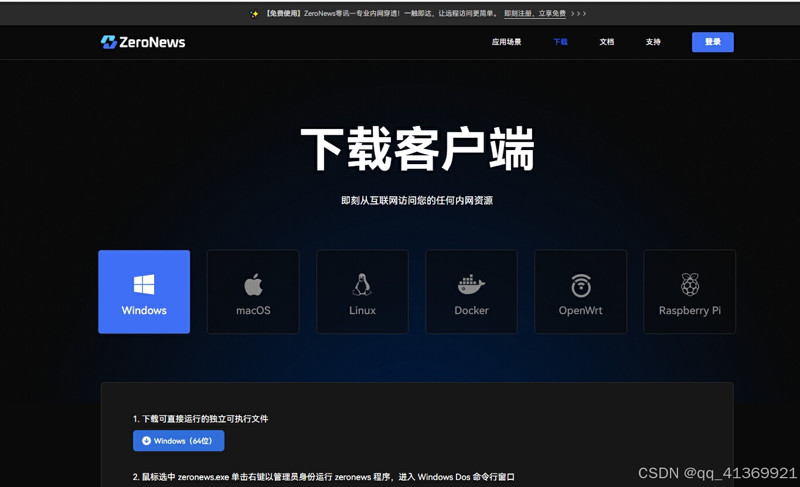Select the Raspberry Pi icon

690,285
